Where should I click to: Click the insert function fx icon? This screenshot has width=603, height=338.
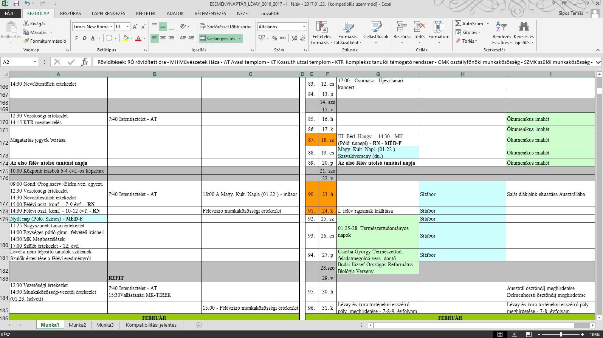85,62
